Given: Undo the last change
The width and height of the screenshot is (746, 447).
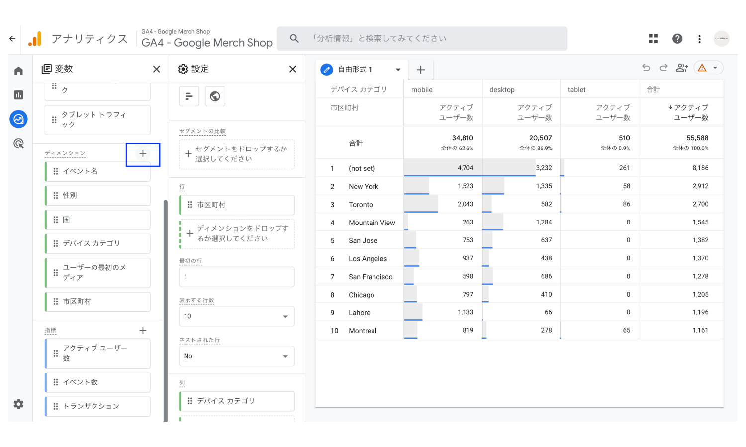Looking at the screenshot, I should tap(646, 68).
